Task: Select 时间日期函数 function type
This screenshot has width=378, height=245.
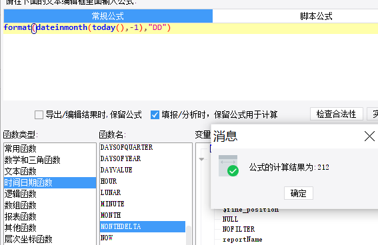Action: coord(50,182)
